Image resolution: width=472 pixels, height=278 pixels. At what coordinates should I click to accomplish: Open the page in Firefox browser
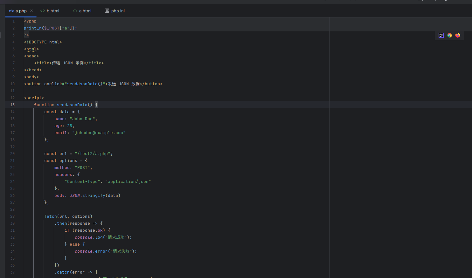coord(458,35)
